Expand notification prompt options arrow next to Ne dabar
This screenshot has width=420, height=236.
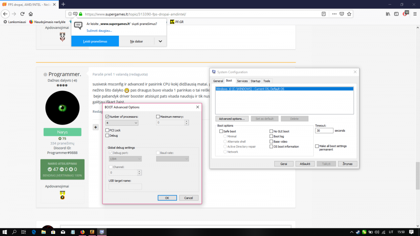(160, 41)
